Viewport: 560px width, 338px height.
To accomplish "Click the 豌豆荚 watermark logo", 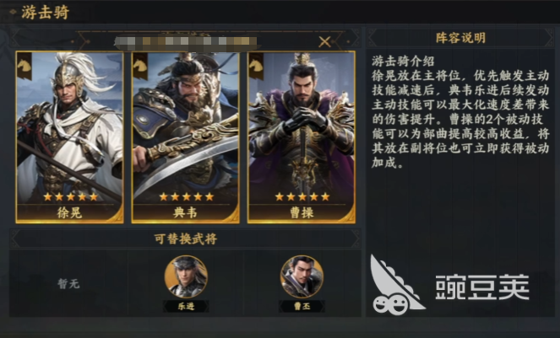I will click(x=450, y=285).
